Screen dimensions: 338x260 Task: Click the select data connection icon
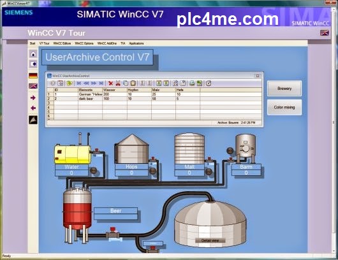click(x=70, y=83)
